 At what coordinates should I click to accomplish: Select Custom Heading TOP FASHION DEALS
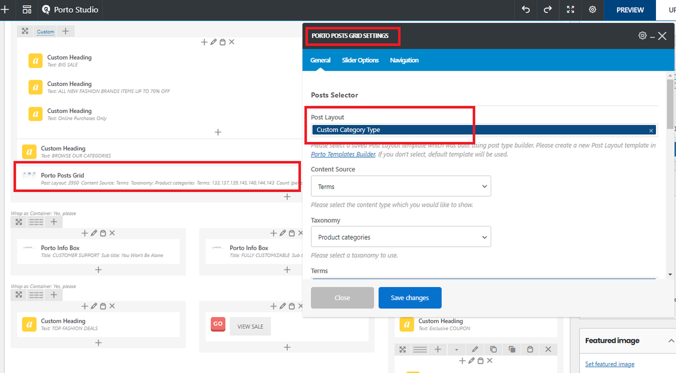(x=98, y=324)
